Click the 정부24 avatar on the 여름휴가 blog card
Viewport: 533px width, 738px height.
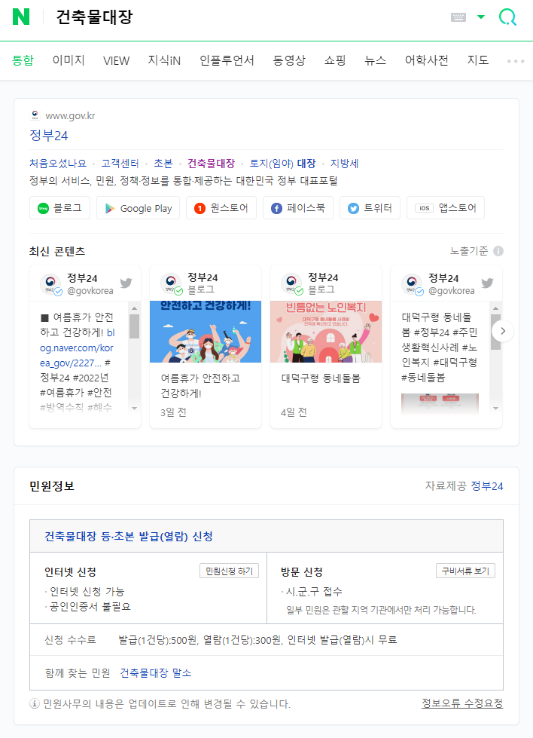tap(171, 283)
